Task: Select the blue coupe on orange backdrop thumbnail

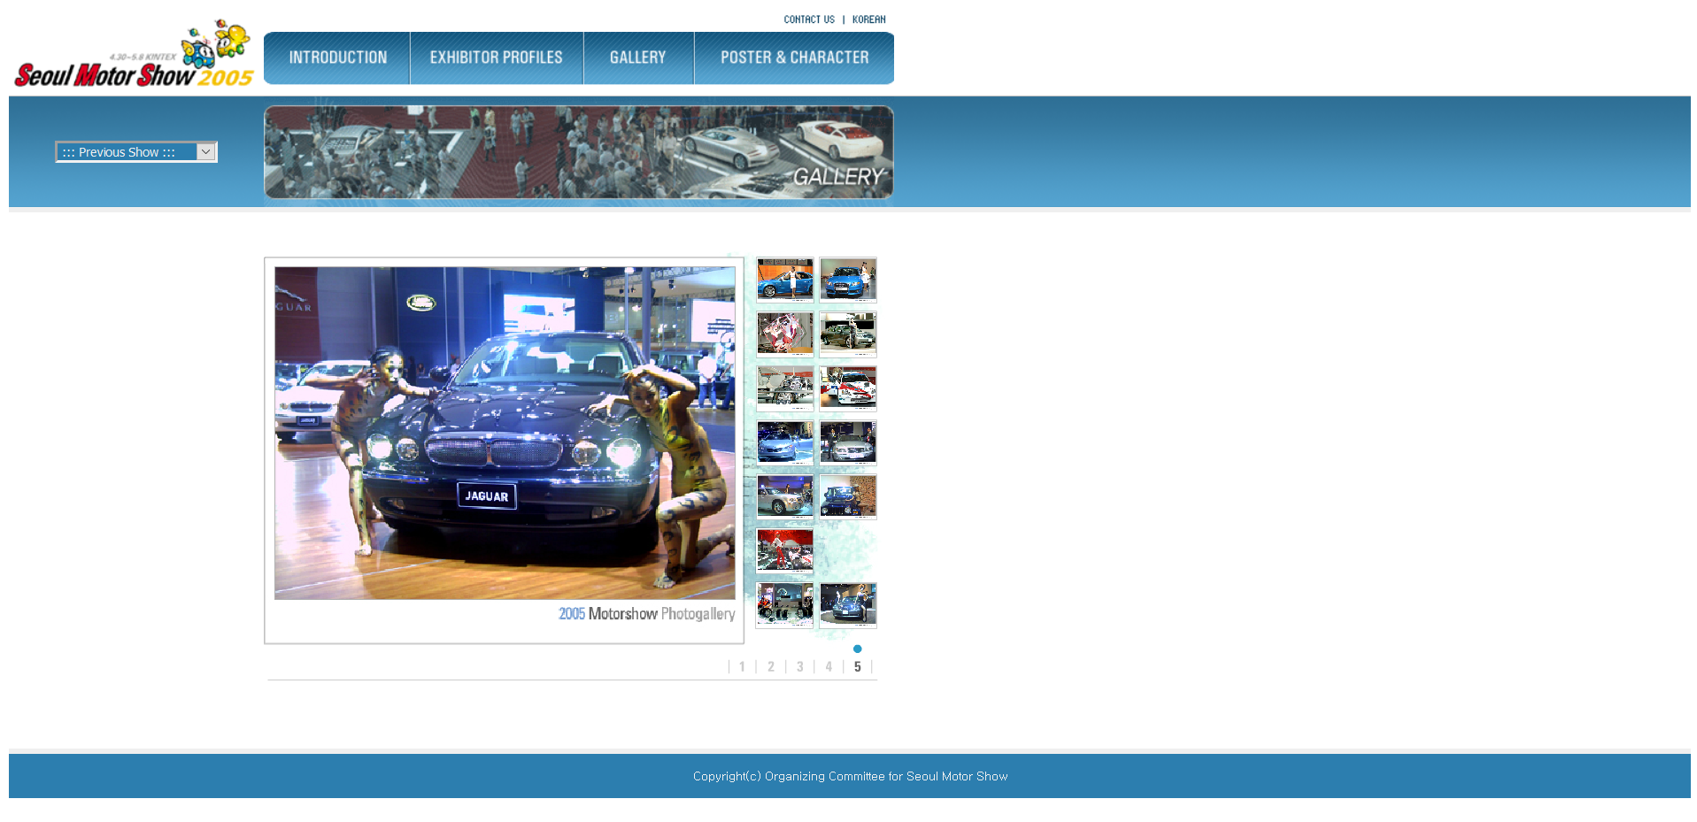Action: (x=785, y=280)
